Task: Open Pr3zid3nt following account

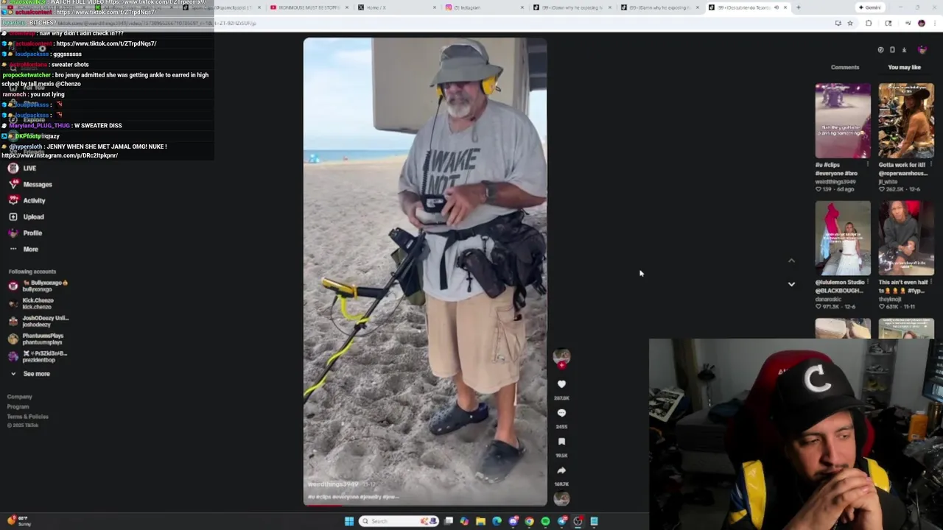Action: point(38,356)
